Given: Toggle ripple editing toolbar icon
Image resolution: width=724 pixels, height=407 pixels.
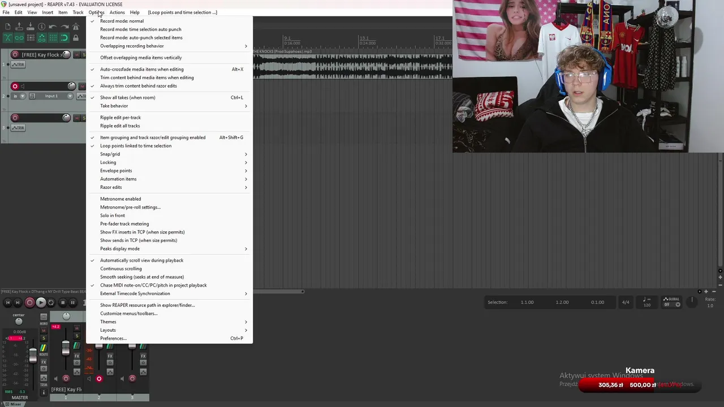Looking at the screenshot, I should [31, 38].
